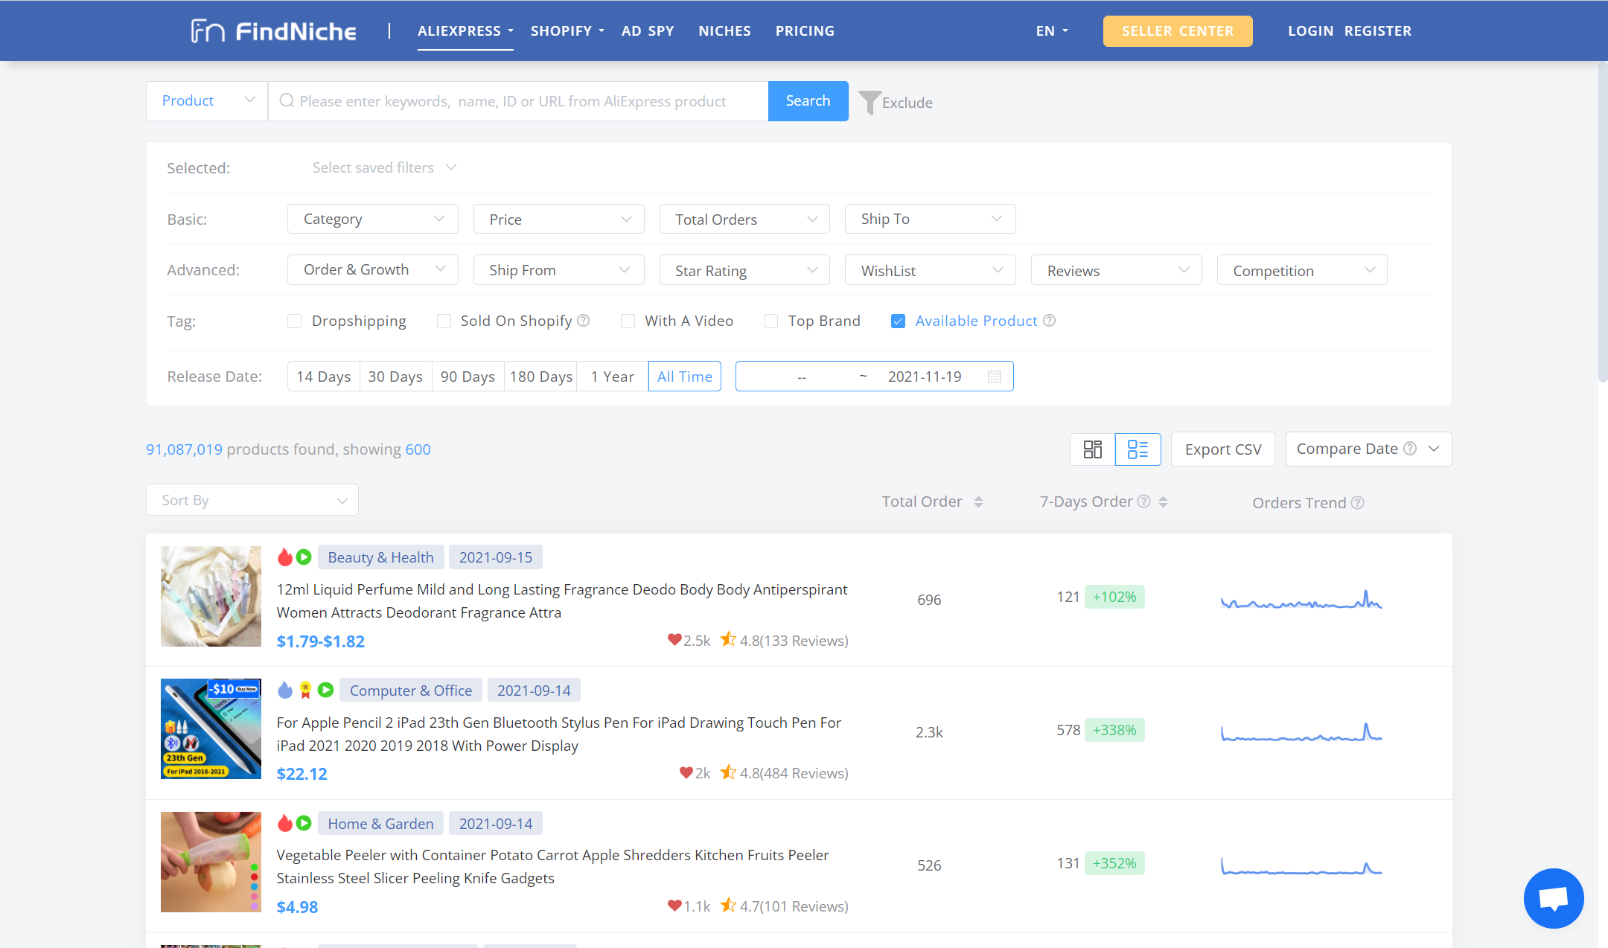
Task: Open the Category filter dropdown
Action: pos(373,219)
